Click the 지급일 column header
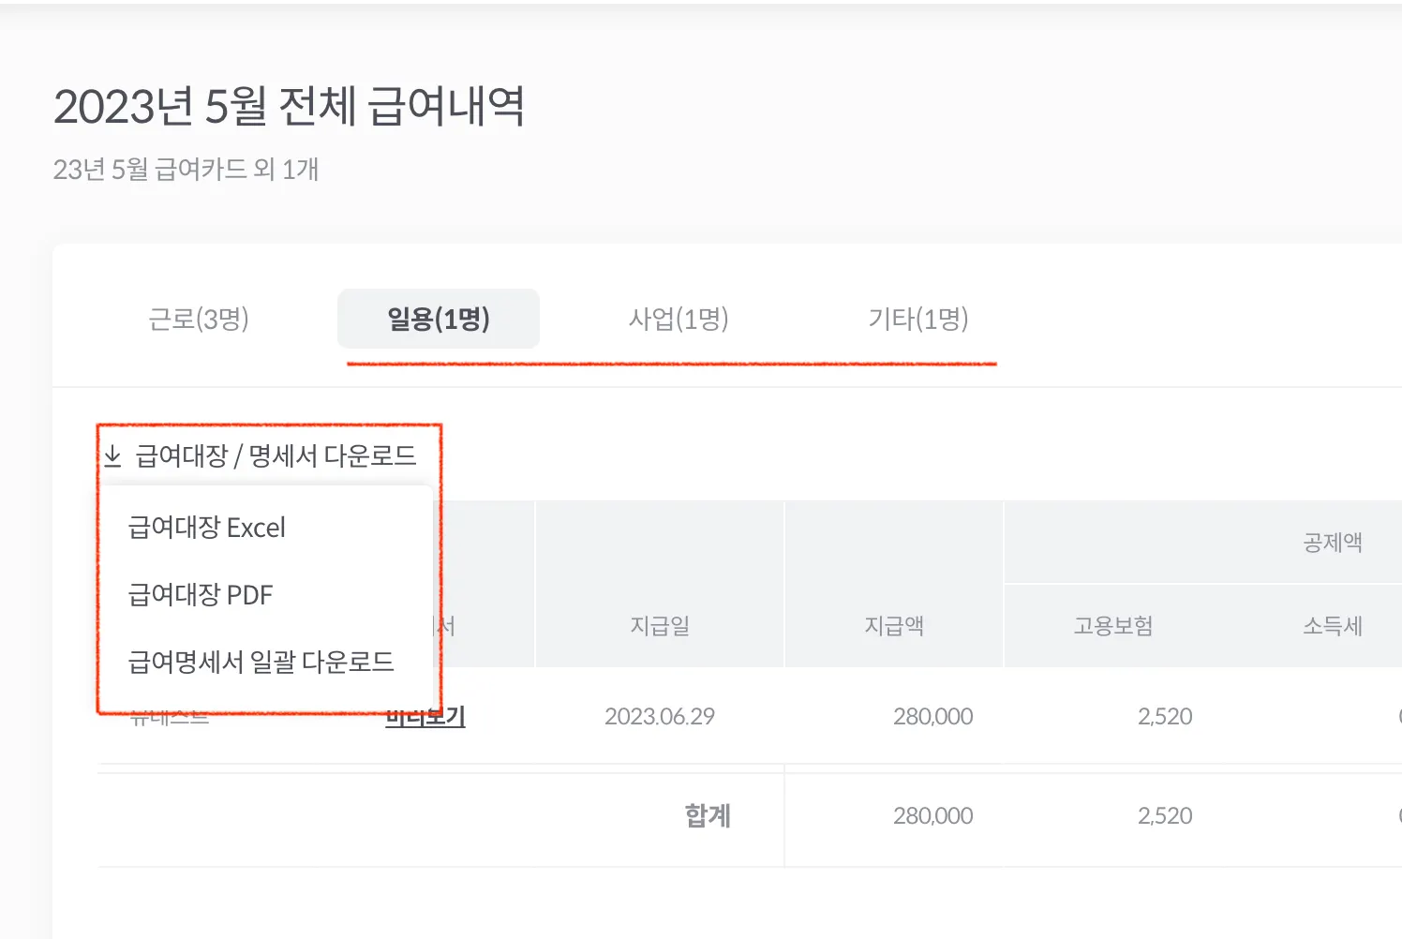 (x=660, y=626)
